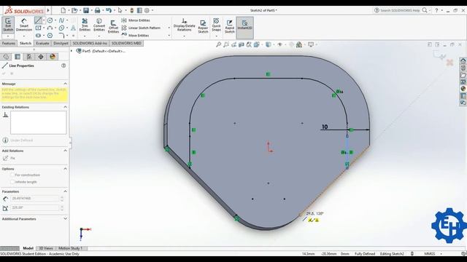Image resolution: width=467 pixels, height=262 pixels.
Task: Click the red cancel sketch X in corner
Action: pyautogui.click(x=449, y=63)
